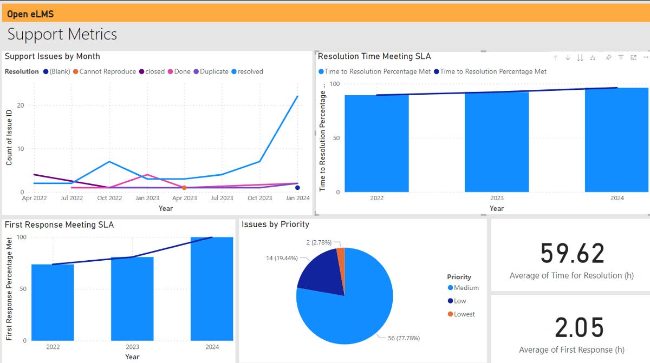
Task: Click the 59.62 average resolution card
Action: (571, 254)
